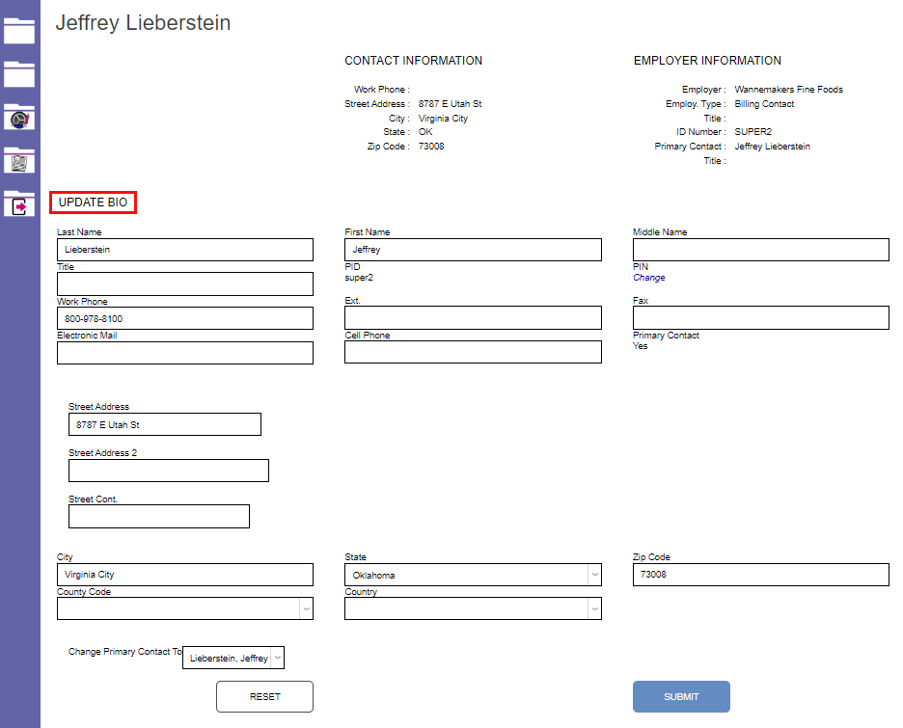Open the second folder in the sidebar
Screen dimensions: 903x728
click(19, 74)
